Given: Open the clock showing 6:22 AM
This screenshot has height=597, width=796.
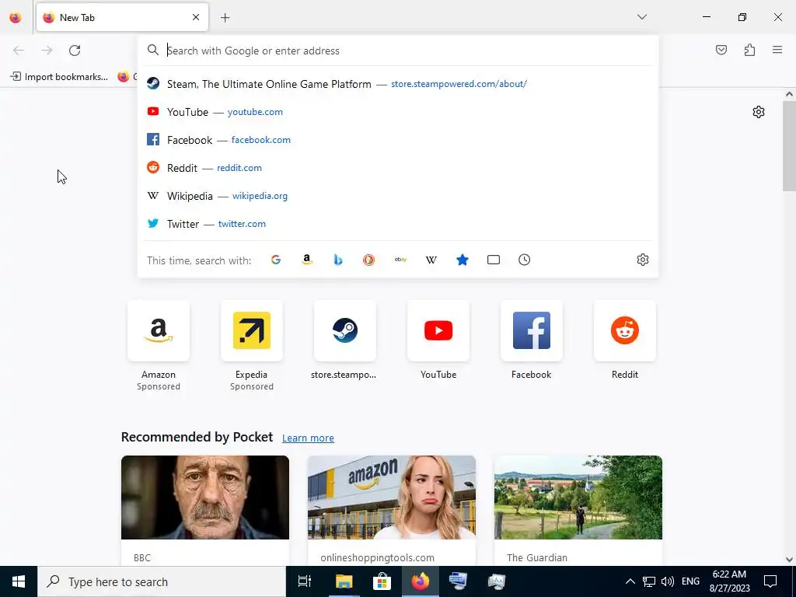Looking at the screenshot, I should (x=729, y=581).
